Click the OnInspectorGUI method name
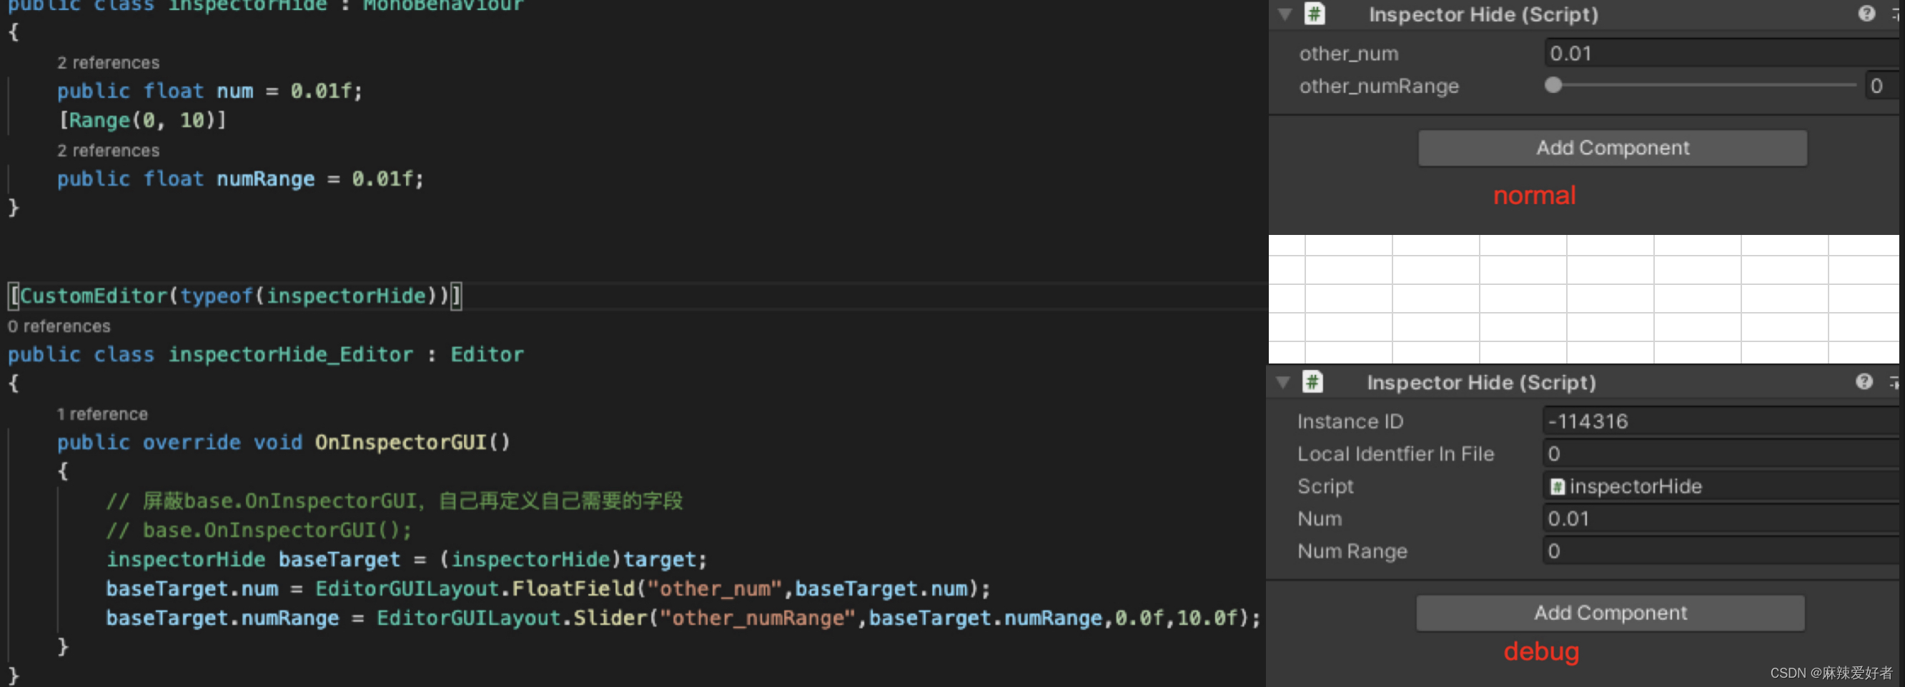 click(400, 443)
